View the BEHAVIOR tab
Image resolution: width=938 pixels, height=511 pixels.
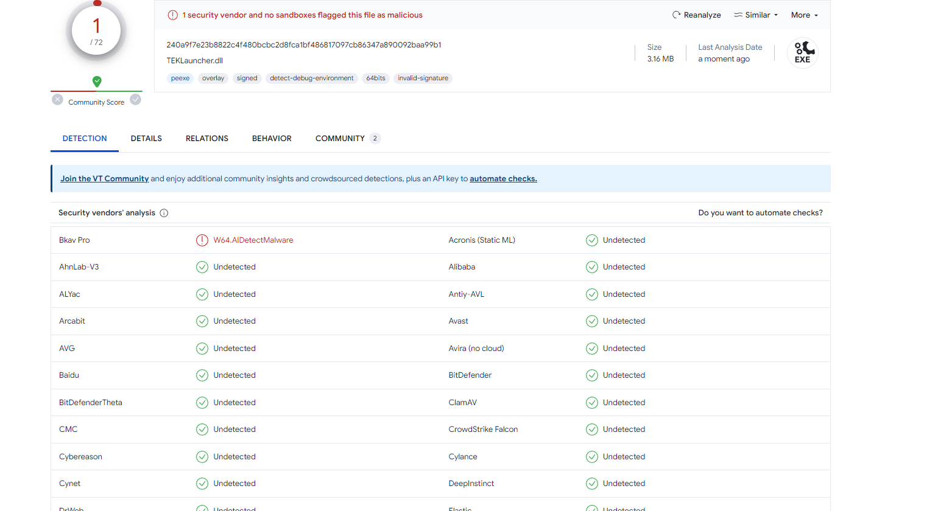272,139
